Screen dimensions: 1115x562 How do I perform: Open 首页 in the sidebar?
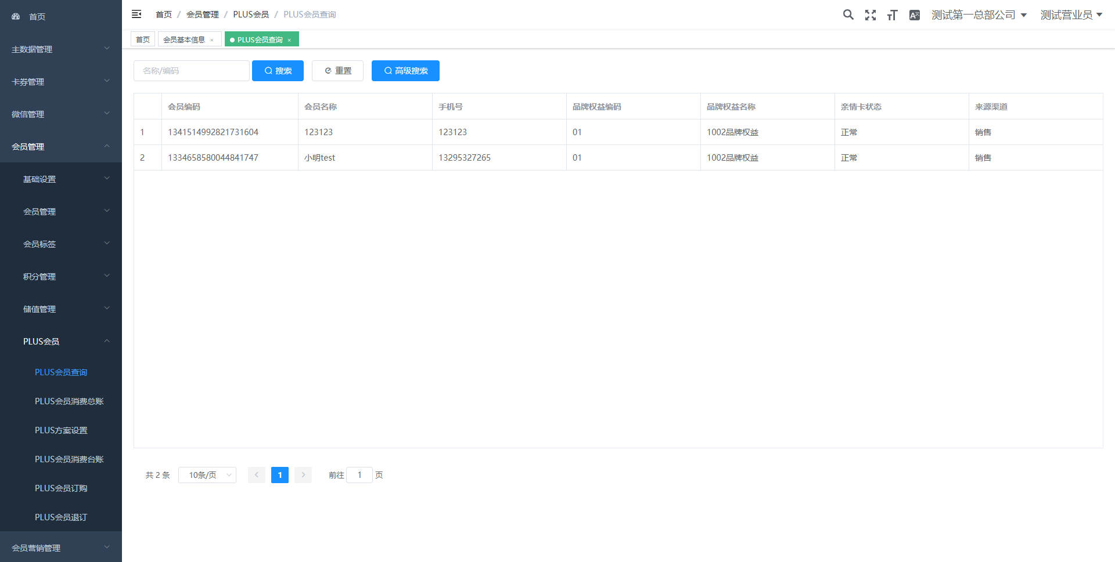pyautogui.click(x=61, y=16)
